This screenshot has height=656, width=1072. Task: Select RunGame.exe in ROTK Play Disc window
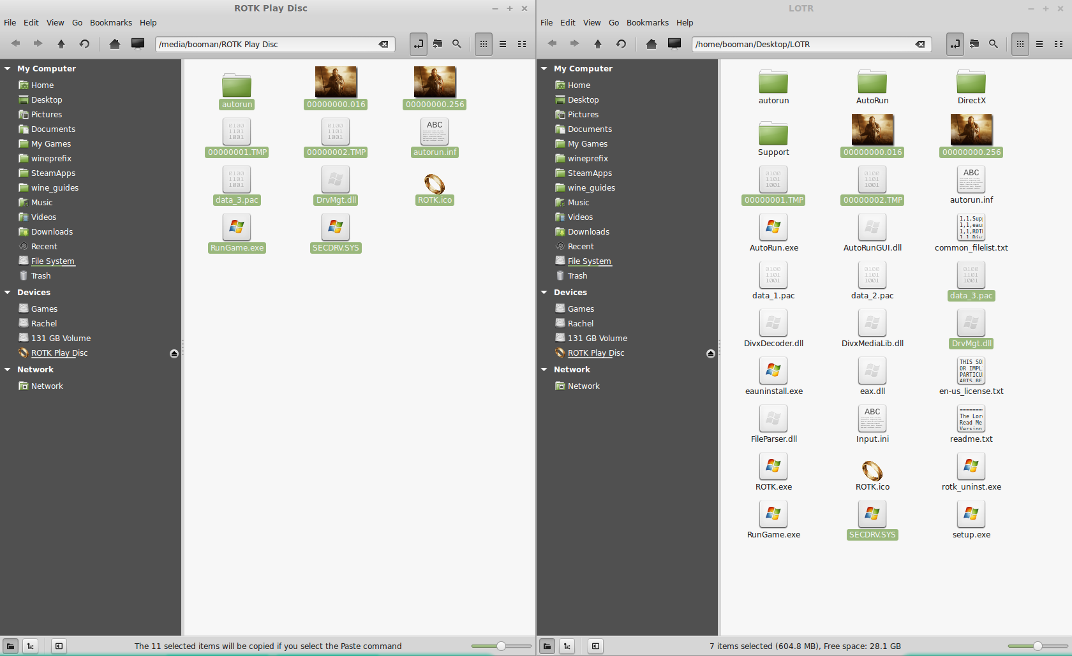coord(237,233)
